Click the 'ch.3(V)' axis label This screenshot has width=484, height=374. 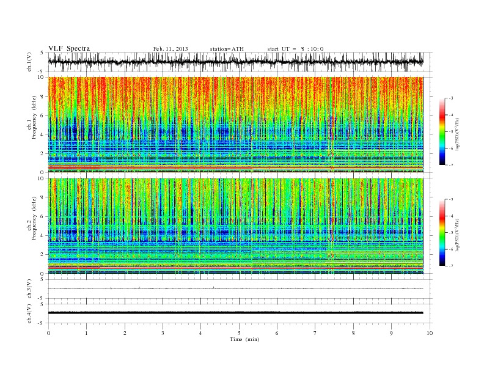point(29,288)
